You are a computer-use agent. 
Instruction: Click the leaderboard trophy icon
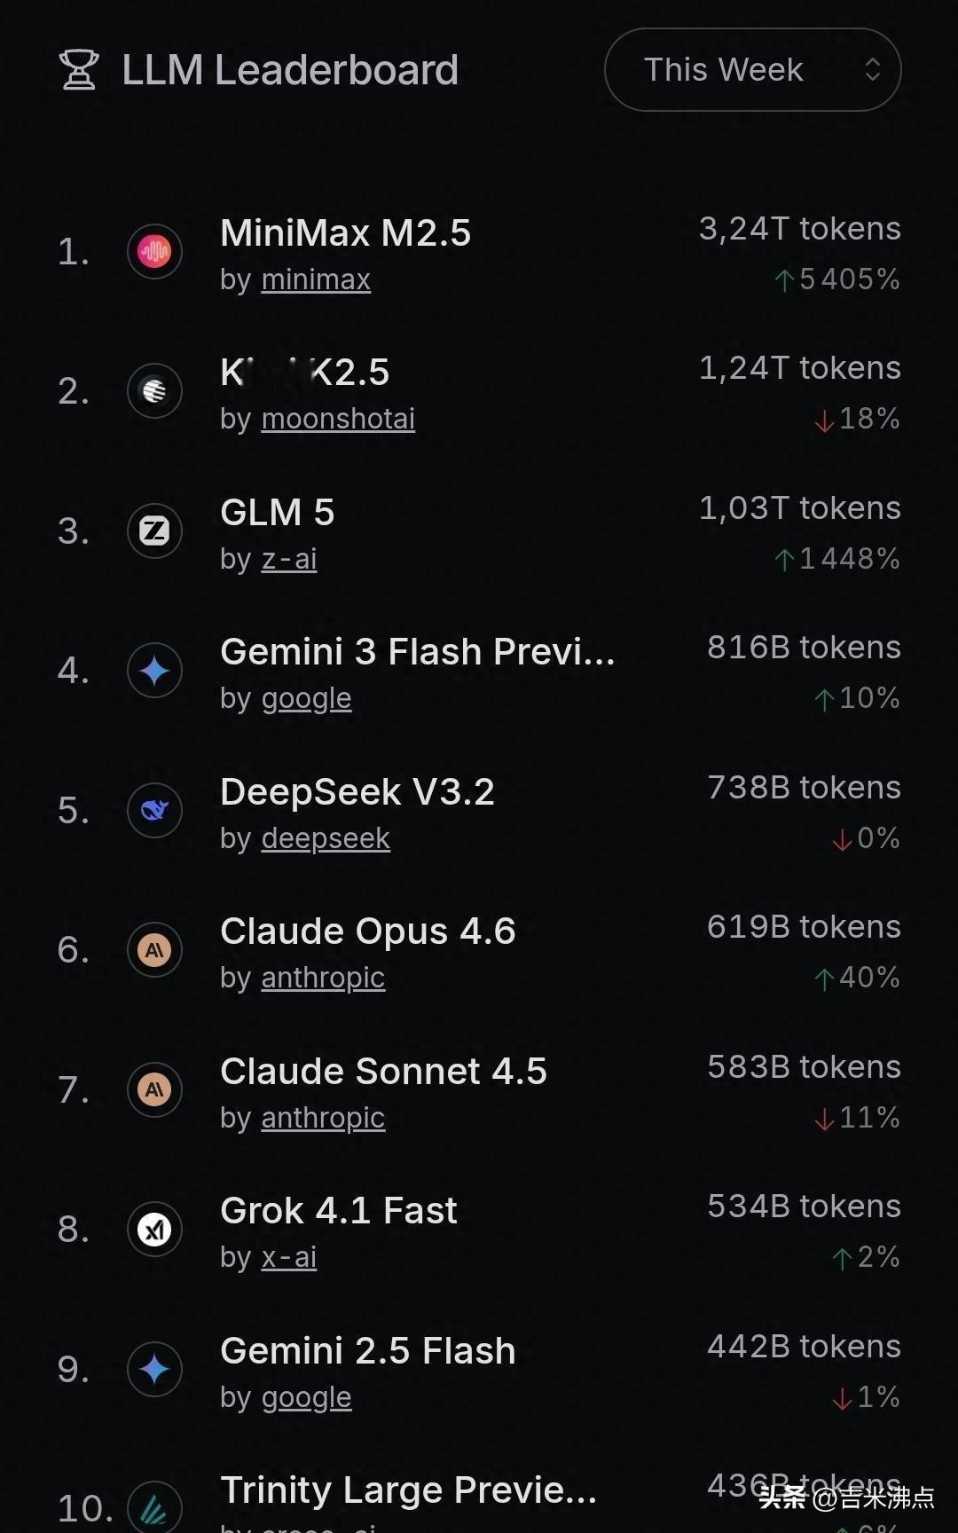click(78, 70)
